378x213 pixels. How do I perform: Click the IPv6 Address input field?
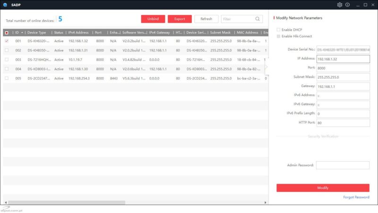(343, 95)
